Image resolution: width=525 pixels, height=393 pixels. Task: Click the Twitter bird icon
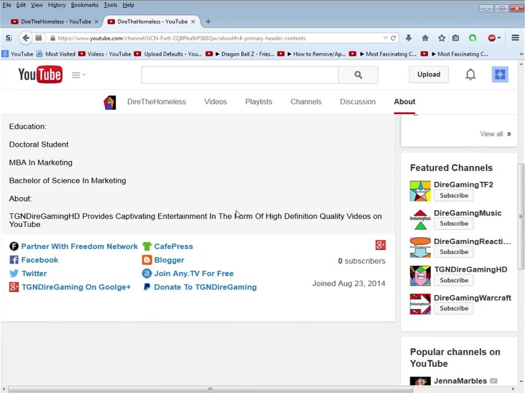(14, 273)
